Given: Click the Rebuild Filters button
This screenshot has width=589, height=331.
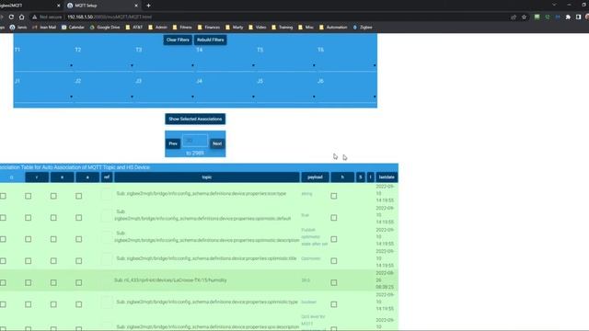Looking at the screenshot, I should [x=211, y=40].
